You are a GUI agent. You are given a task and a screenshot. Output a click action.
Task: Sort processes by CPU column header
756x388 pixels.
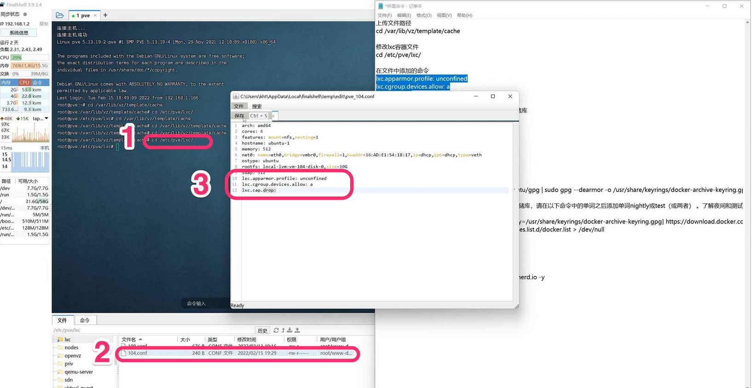[24, 82]
